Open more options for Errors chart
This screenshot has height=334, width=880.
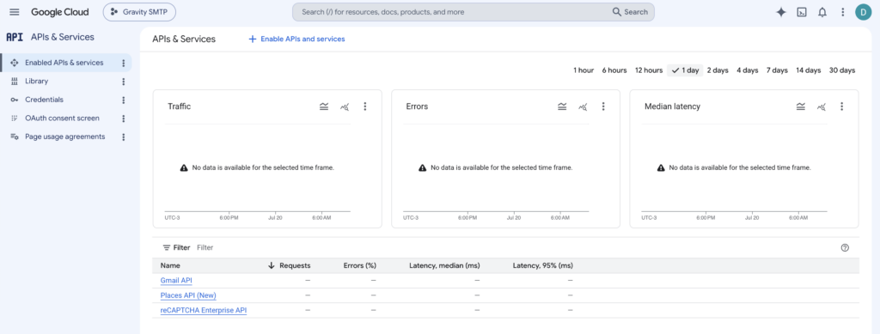tap(603, 106)
